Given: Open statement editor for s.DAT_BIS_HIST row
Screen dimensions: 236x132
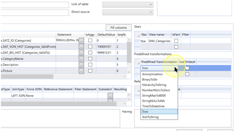Looking at the screenshot, I should [x=81, y=53].
